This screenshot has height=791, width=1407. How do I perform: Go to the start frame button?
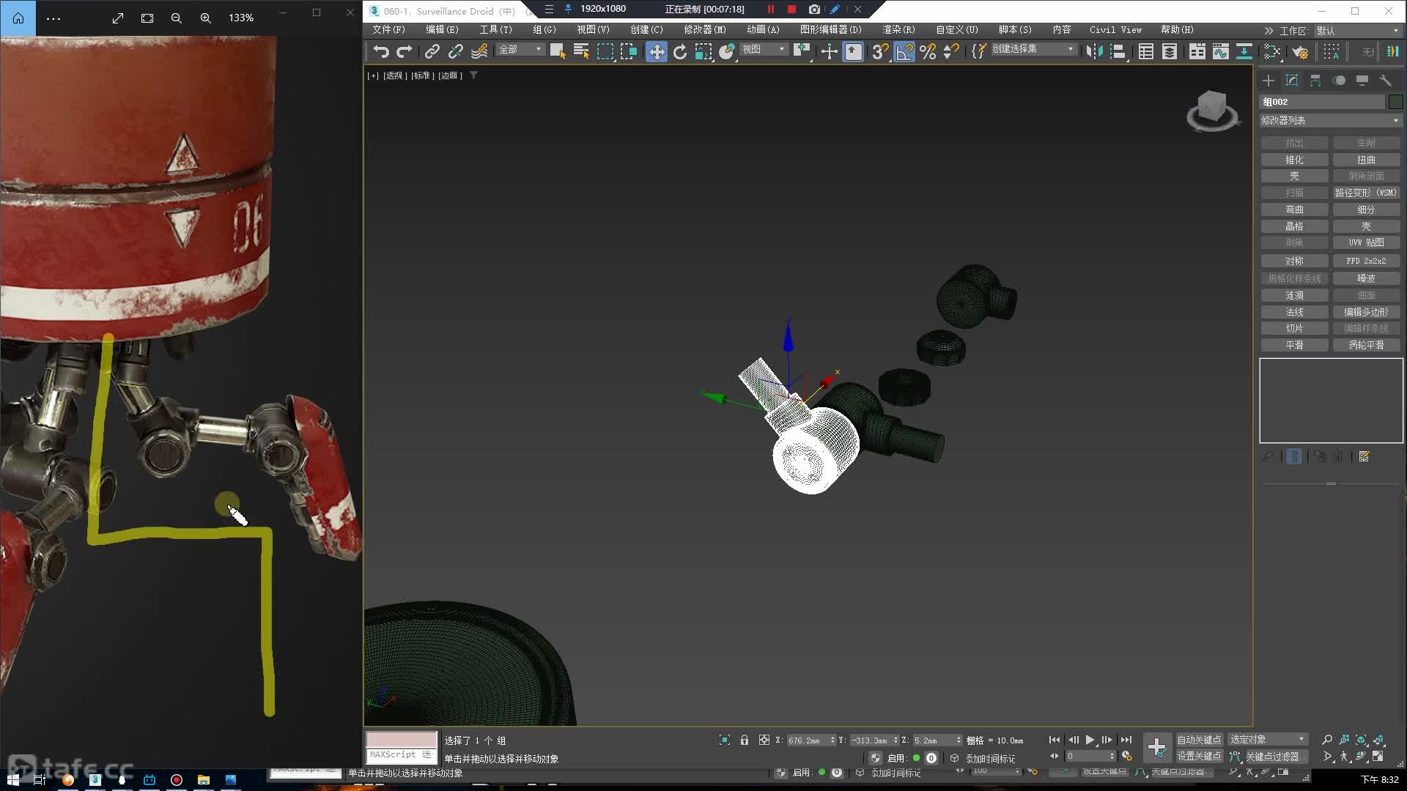[1054, 740]
